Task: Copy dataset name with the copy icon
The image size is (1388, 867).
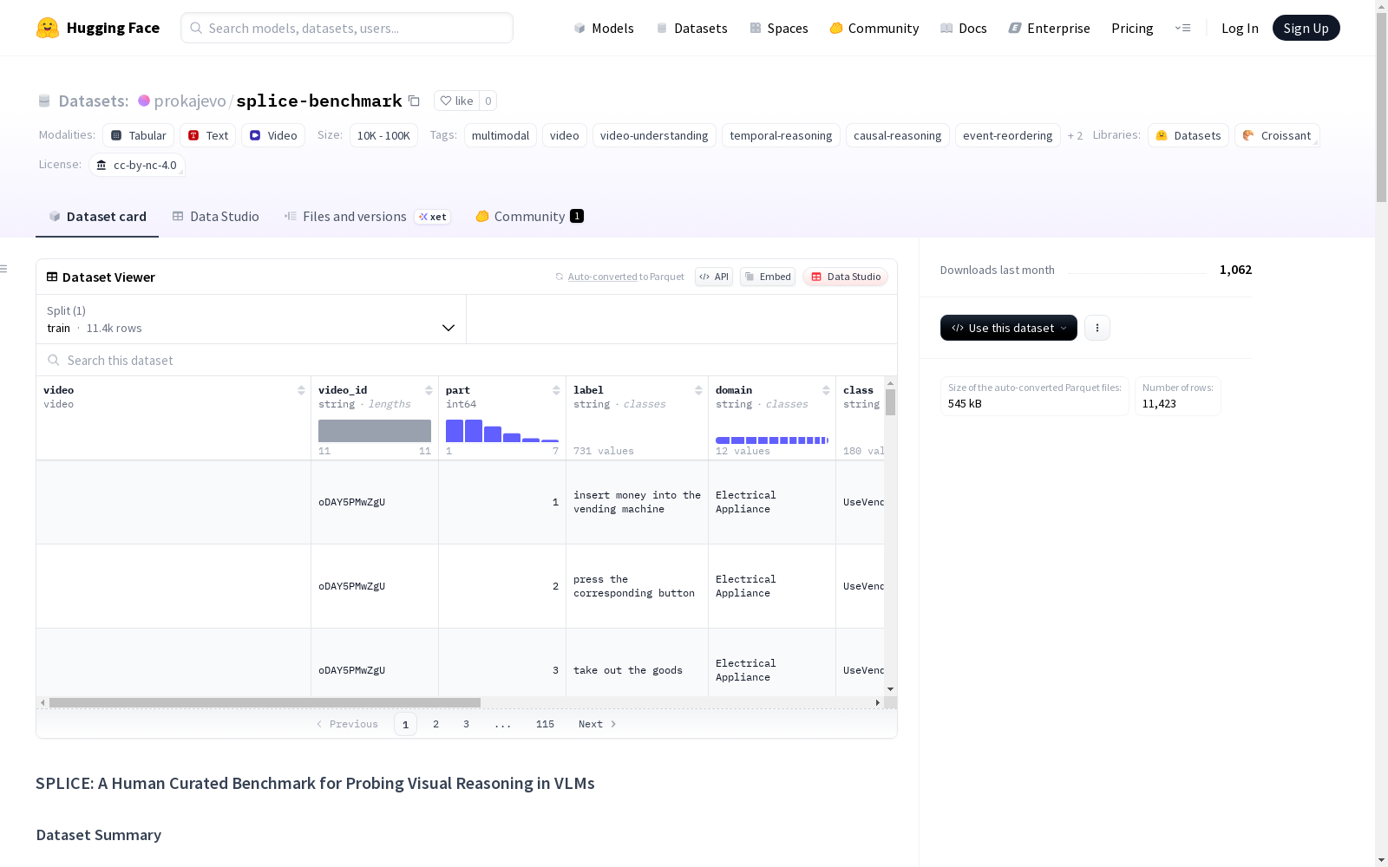Action: point(415,101)
